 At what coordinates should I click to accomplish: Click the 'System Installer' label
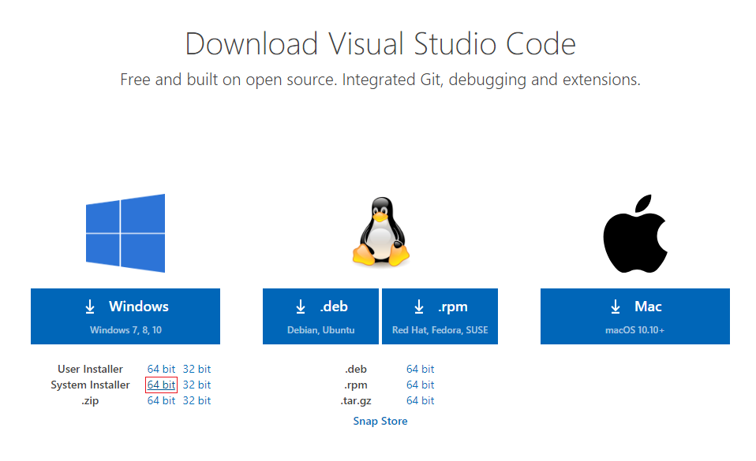pyautogui.click(x=90, y=385)
